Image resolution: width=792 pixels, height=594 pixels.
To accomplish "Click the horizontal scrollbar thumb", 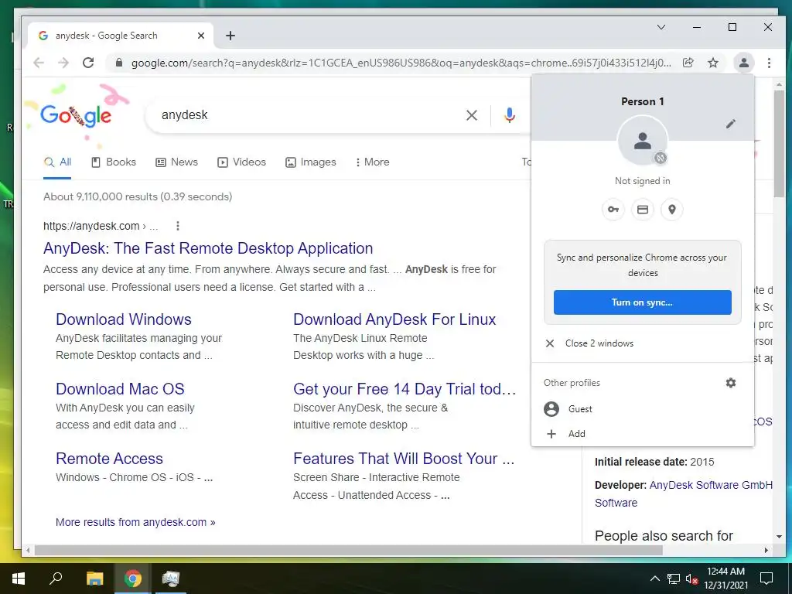I will click(349, 550).
